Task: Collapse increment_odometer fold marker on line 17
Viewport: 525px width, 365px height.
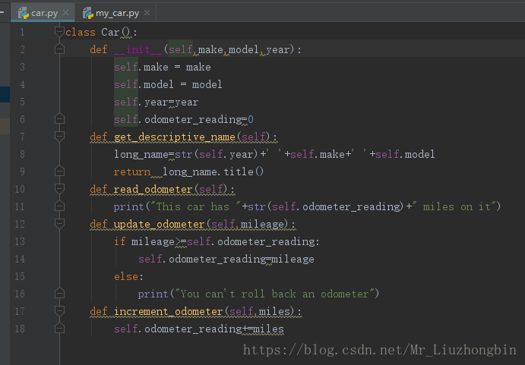Action: click(59, 311)
